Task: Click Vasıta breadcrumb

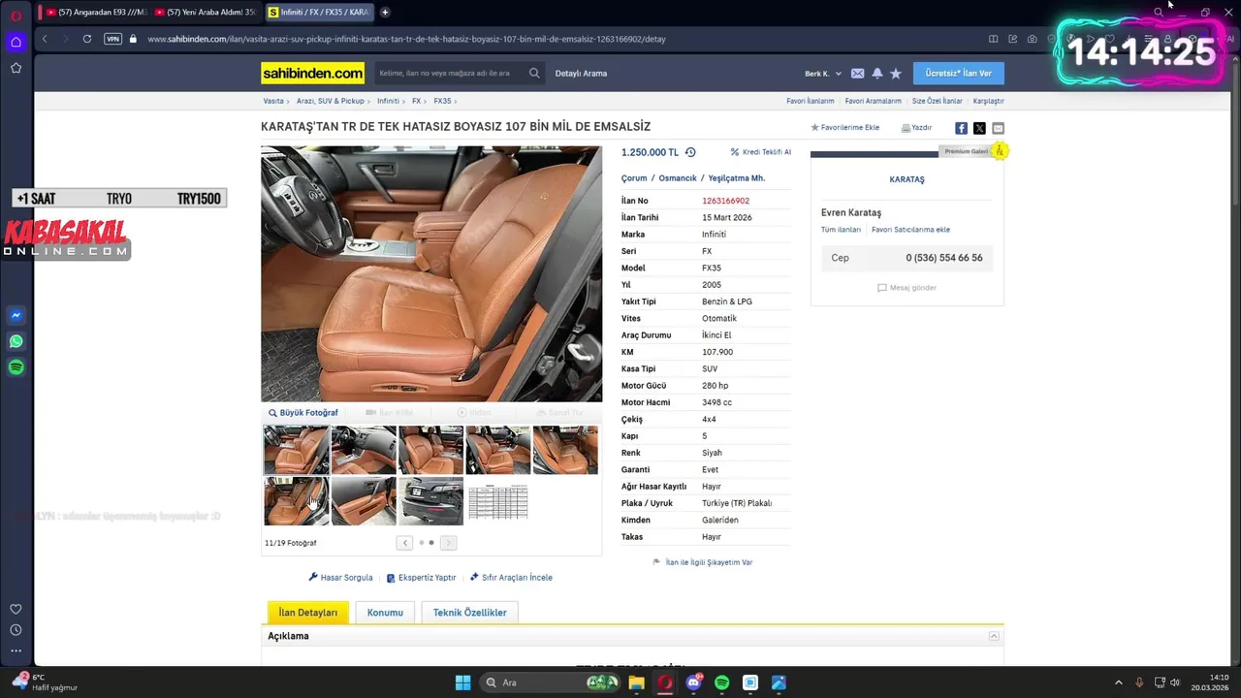Action: 273,101
